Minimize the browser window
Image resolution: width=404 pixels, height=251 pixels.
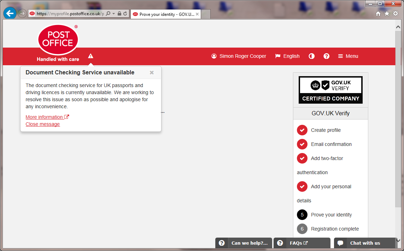(370, 4)
